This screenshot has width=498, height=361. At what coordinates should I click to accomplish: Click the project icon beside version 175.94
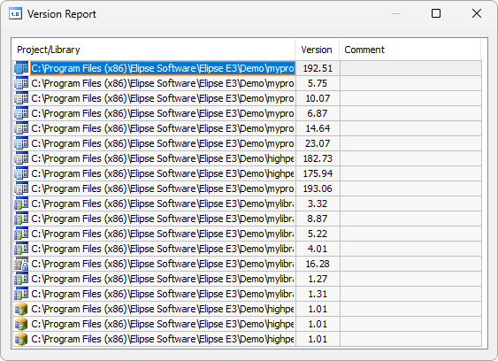click(x=21, y=173)
